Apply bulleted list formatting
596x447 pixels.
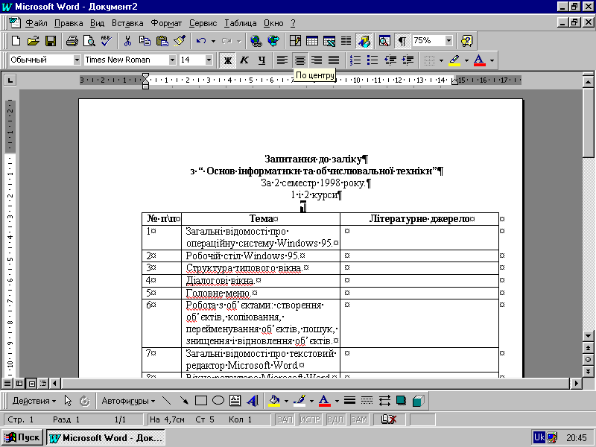(372, 60)
